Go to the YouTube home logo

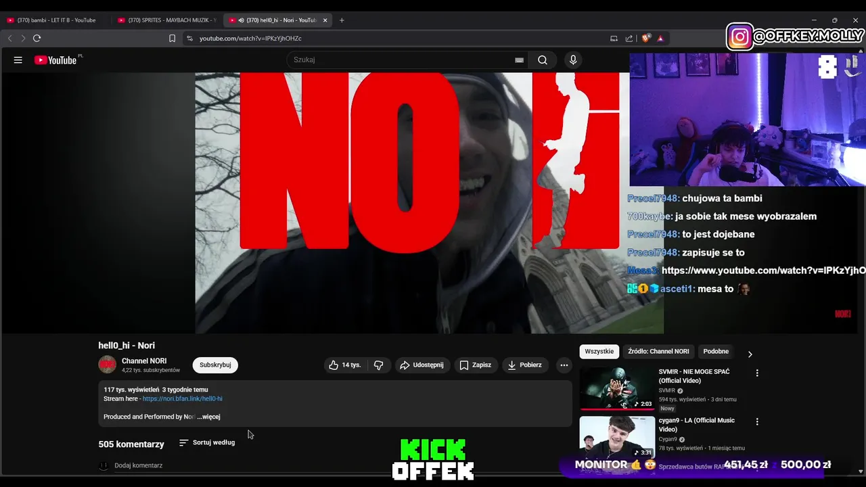click(x=55, y=60)
